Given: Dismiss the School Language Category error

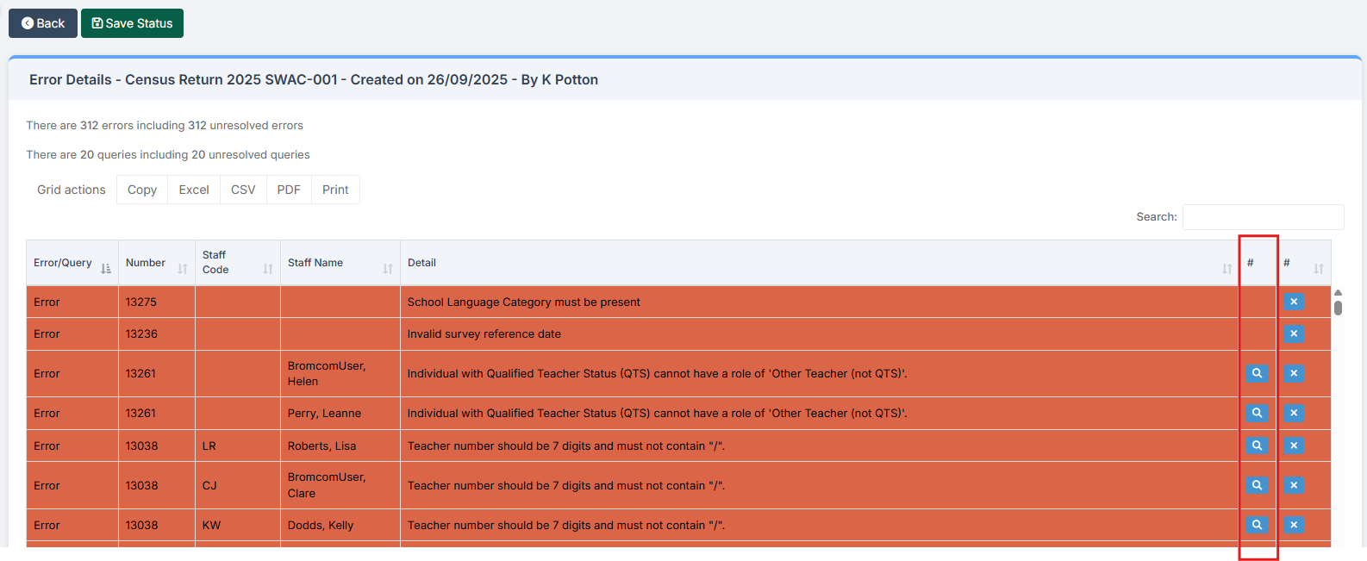Looking at the screenshot, I should coord(1293,302).
